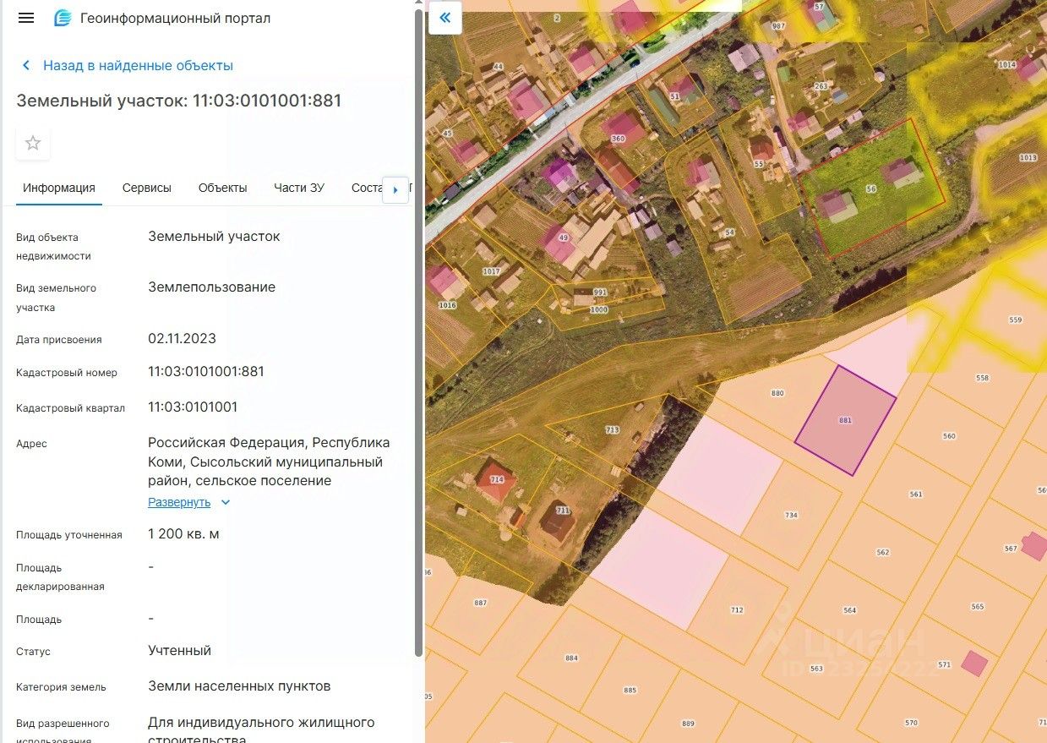
Task: Click parcel 713 on the map
Action: point(613,430)
